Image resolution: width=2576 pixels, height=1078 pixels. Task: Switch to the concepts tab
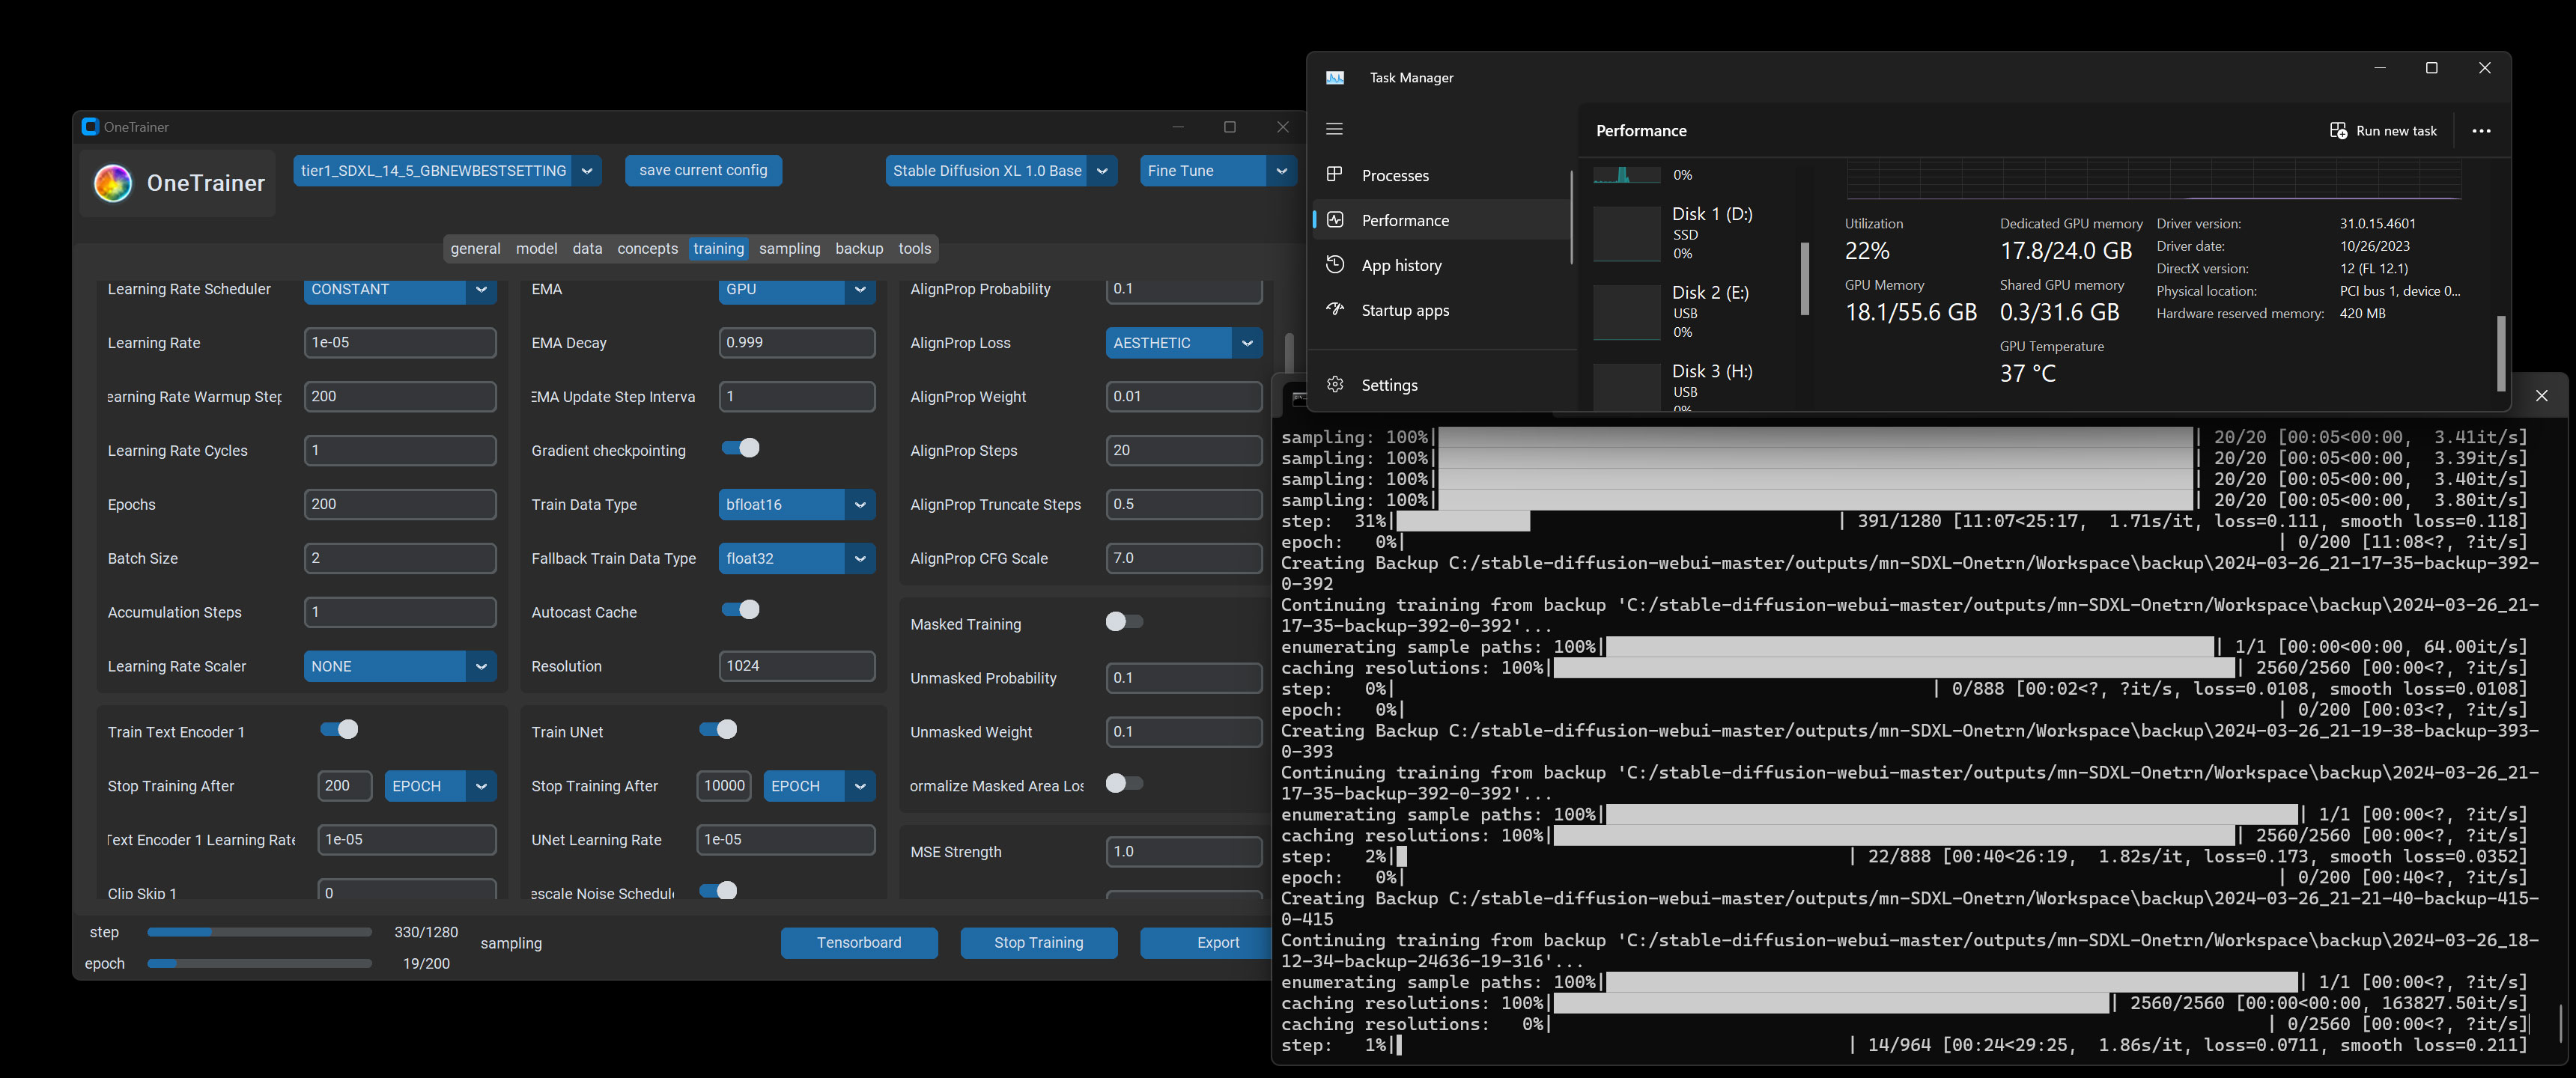(647, 249)
